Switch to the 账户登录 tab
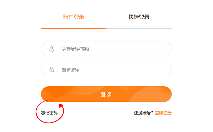Screen dimensions: 213x132 tap(74, 17)
